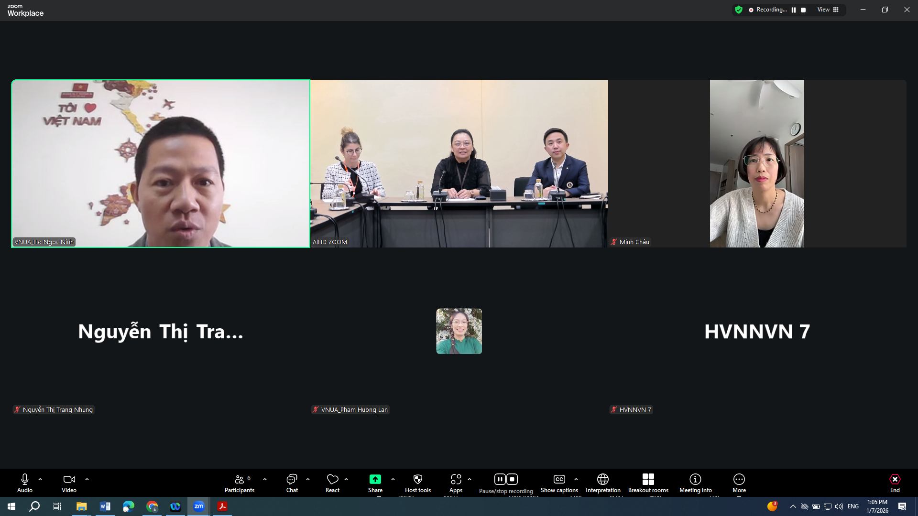Stop the Video camera
The height and width of the screenshot is (516, 918).
pyautogui.click(x=69, y=479)
